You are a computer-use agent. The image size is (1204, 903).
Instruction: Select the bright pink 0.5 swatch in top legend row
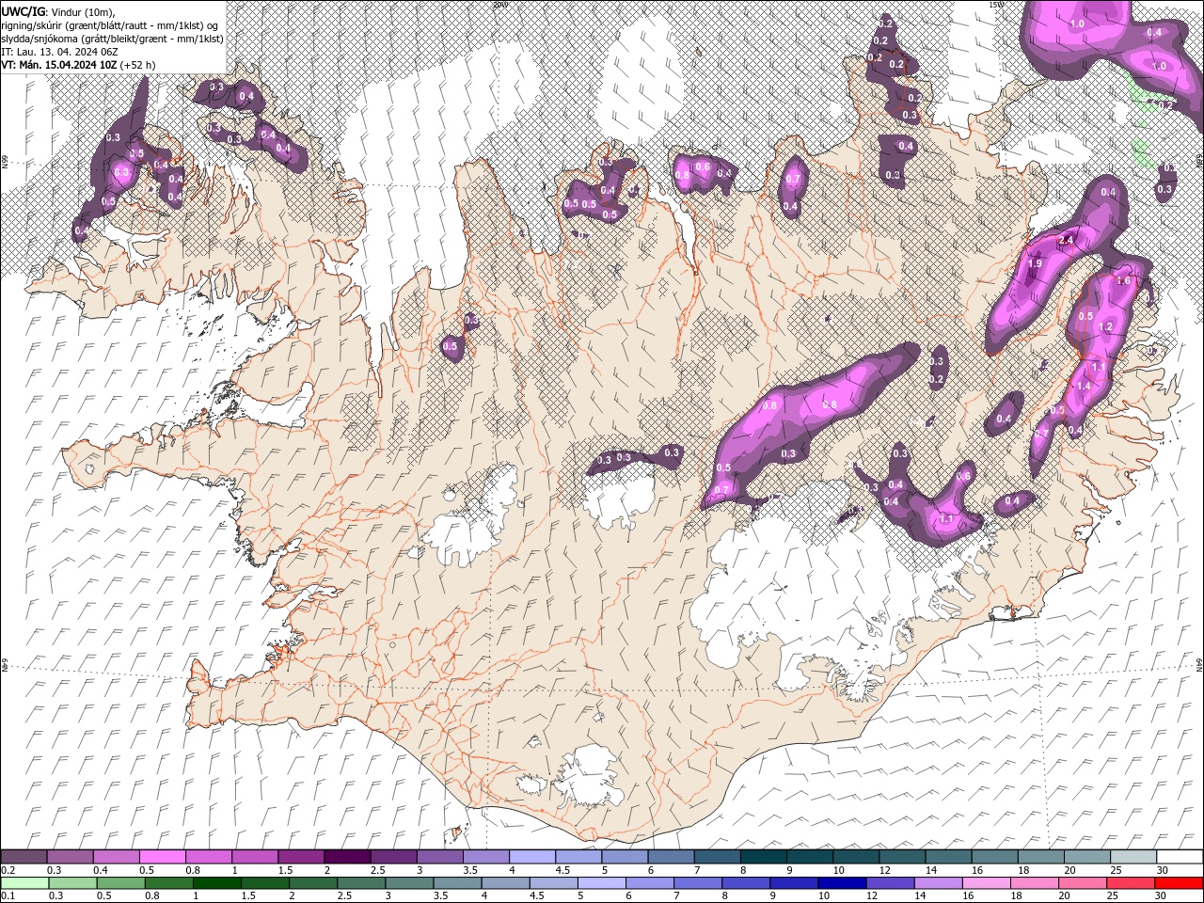click(162, 857)
